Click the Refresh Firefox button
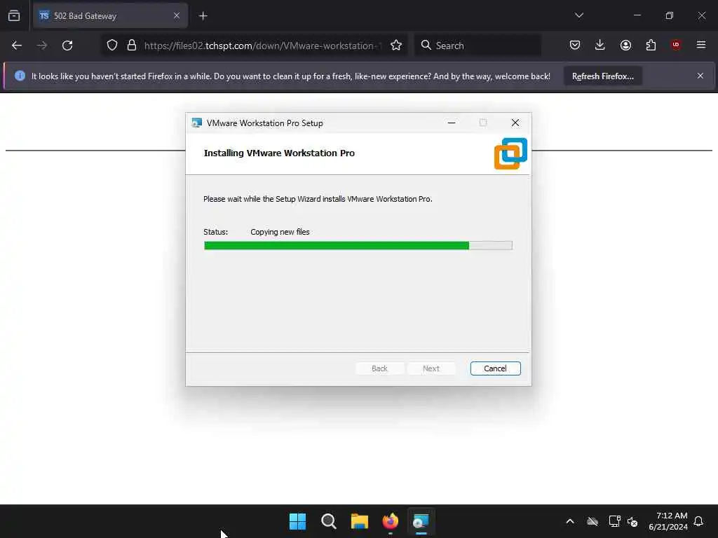Viewport: 718px width, 538px height. click(x=602, y=76)
